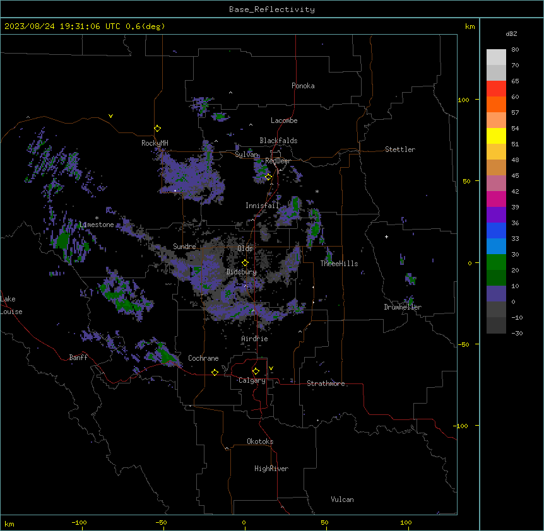This screenshot has width=544, height=531.
Task: Click the Sylvan label
Action: [246, 155]
